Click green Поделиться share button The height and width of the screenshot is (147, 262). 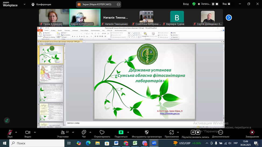pos(121,134)
